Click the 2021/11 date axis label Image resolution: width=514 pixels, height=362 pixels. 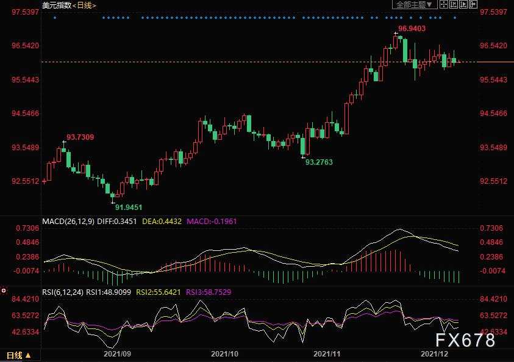pos(327,354)
